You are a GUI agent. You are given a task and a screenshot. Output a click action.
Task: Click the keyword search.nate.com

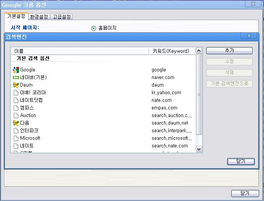[x=170, y=146]
